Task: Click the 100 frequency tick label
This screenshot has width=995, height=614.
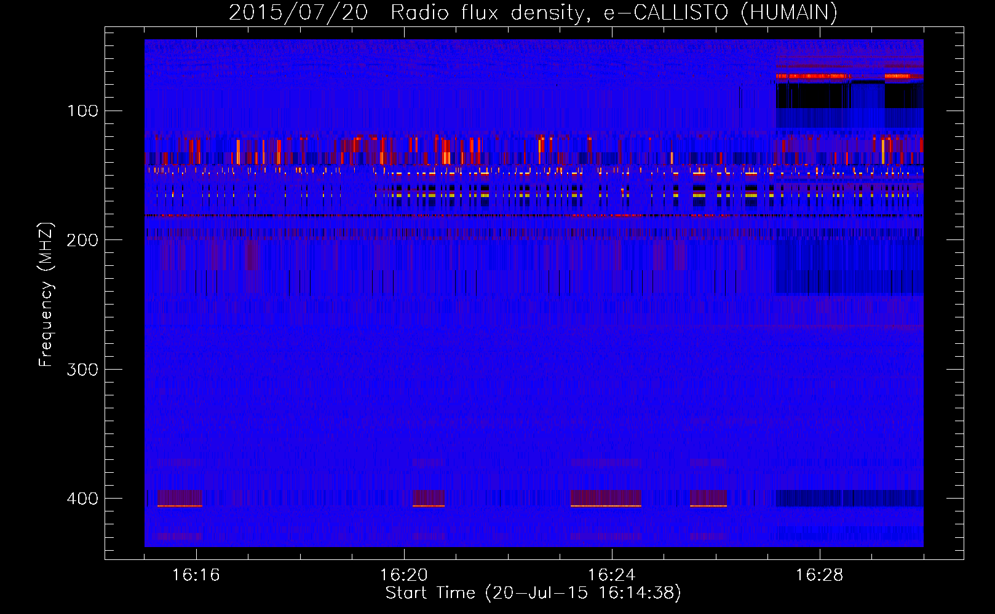Action: tap(83, 111)
